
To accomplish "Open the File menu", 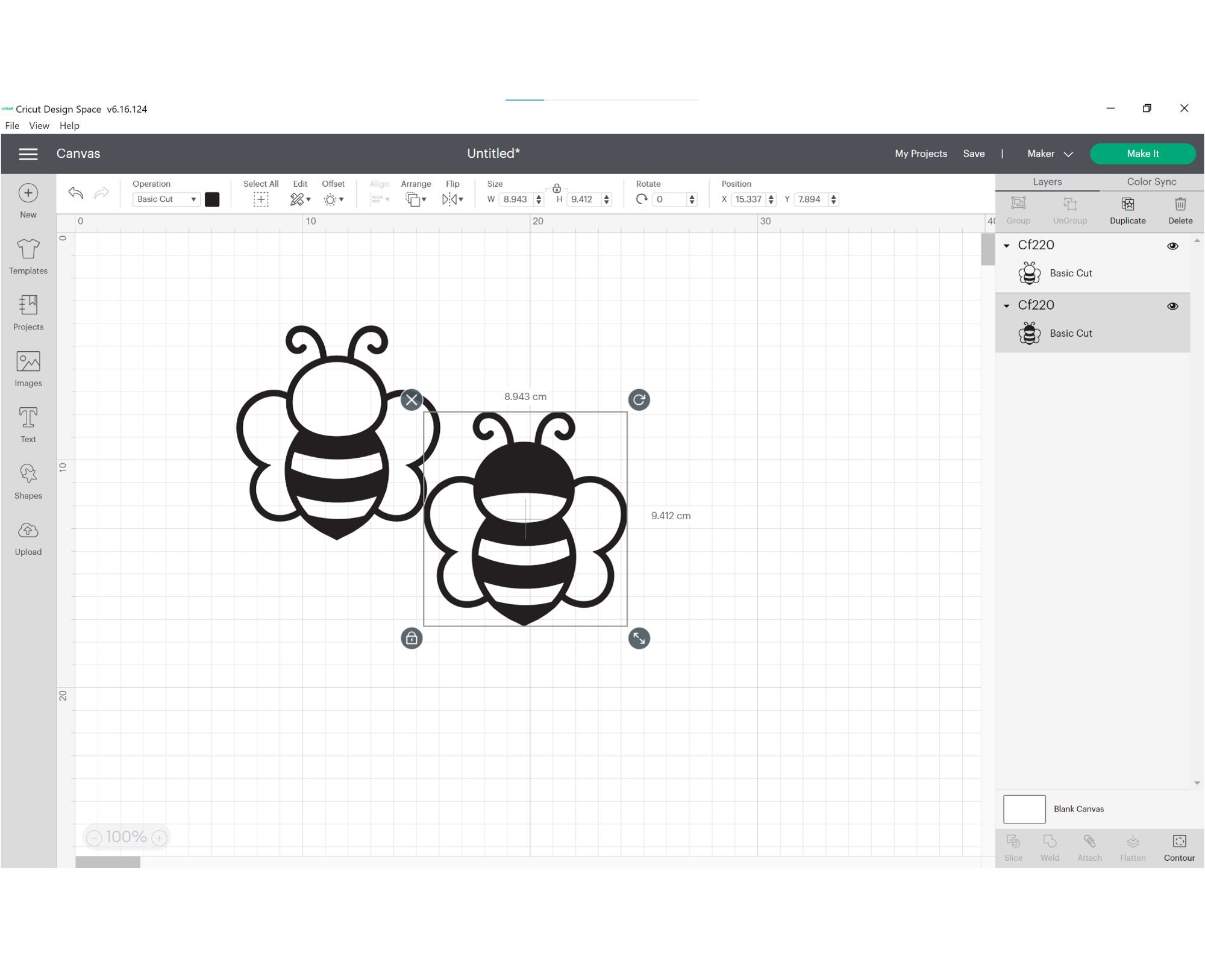I will [x=12, y=125].
